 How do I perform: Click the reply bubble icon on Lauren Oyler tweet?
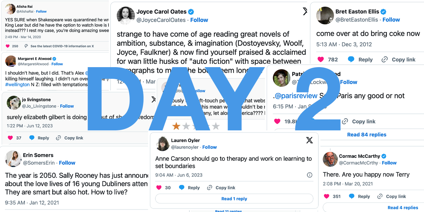click(x=182, y=188)
